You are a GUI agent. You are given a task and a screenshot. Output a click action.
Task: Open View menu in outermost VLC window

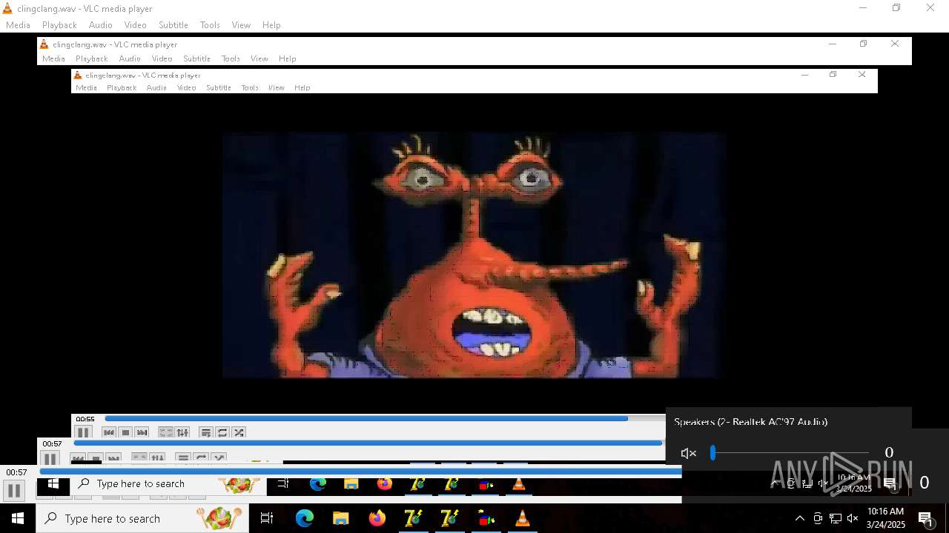[x=241, y=25]
